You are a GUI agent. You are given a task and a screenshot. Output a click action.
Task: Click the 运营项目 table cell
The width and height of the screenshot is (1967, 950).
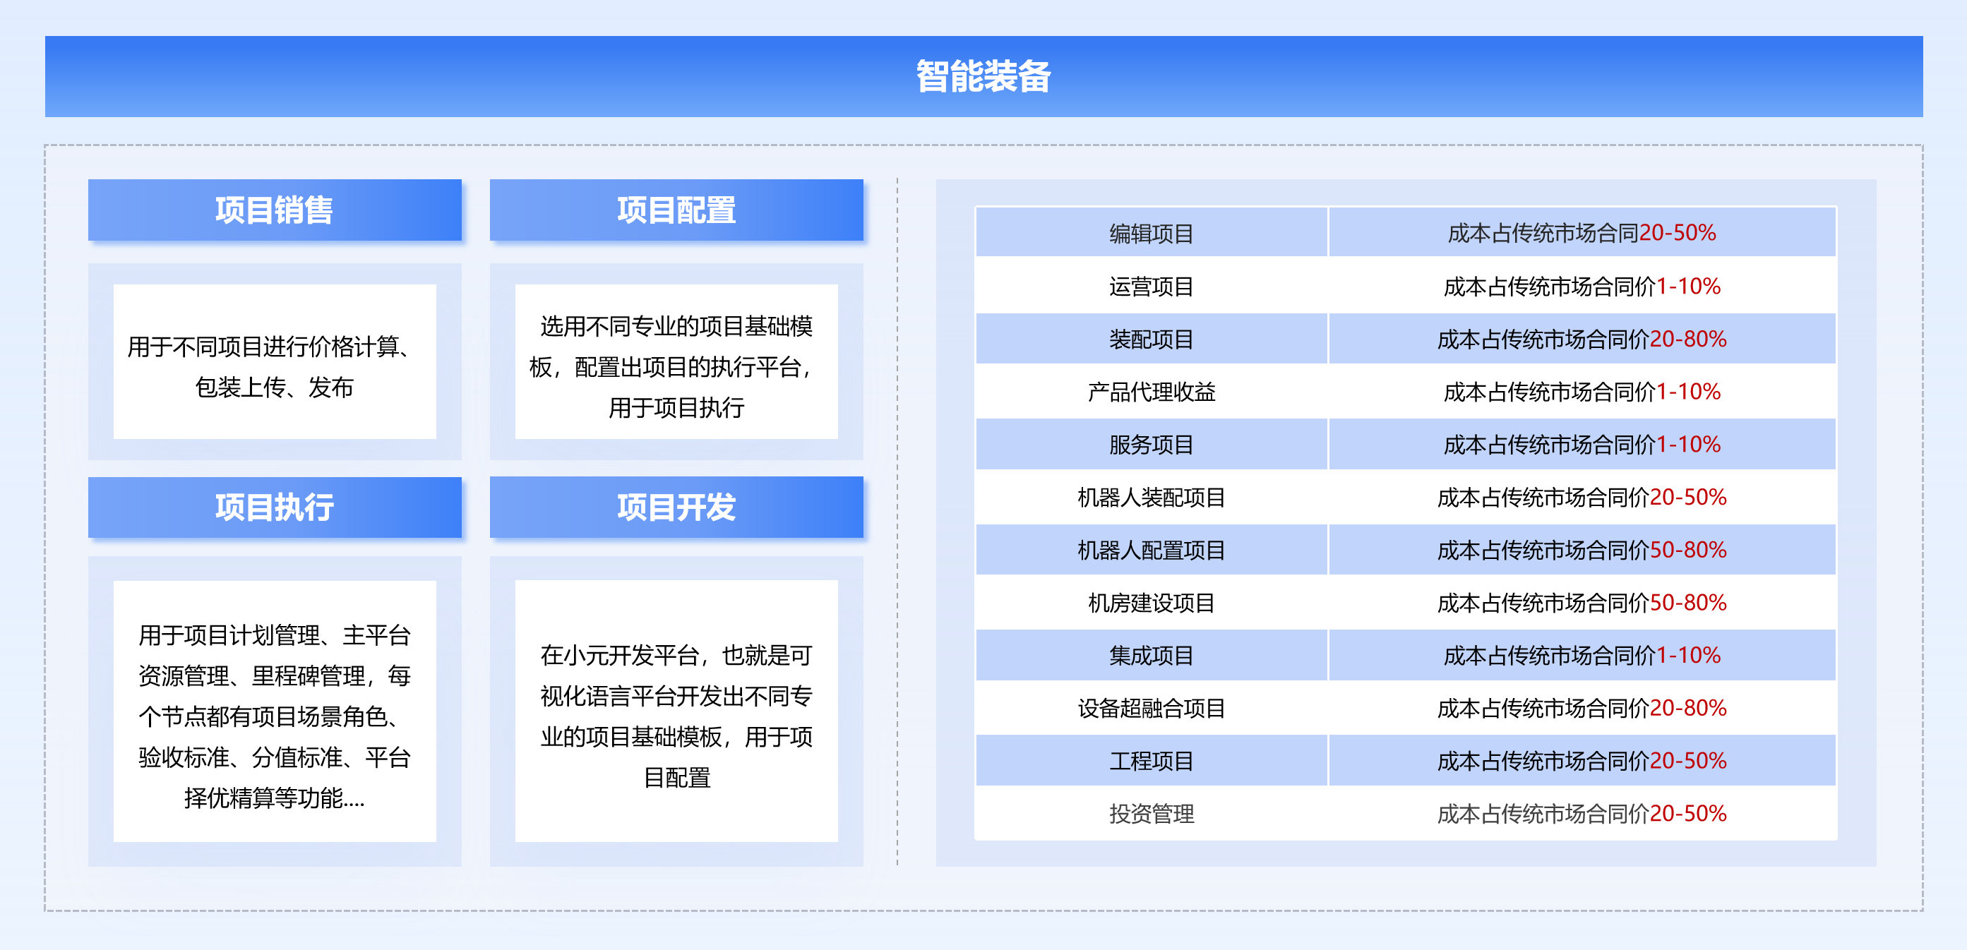1152,286
